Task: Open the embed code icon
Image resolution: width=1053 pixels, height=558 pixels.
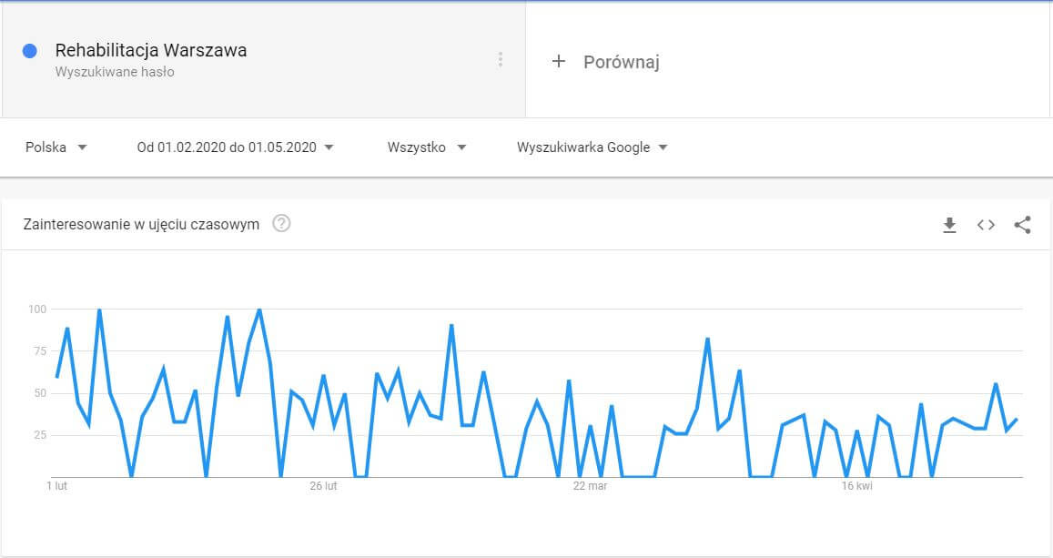Action: [x=986, y=225]
